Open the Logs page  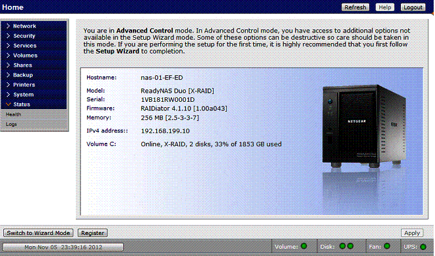11,124
